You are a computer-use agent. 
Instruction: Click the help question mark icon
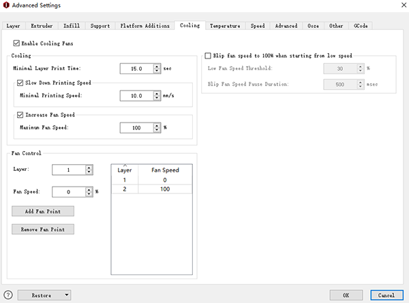pos(8,295)
